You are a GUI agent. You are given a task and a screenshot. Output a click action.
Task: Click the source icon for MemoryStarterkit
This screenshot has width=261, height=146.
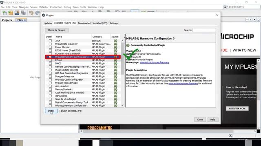pyautogui.click(x=115, y=89)
